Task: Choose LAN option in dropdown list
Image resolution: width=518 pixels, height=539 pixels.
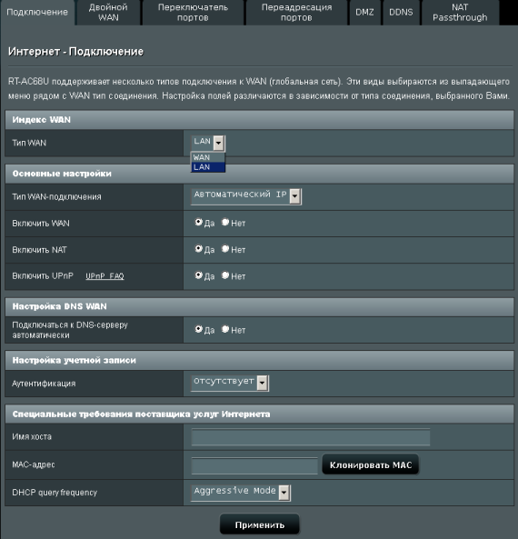Action: (x=208, y=167)
